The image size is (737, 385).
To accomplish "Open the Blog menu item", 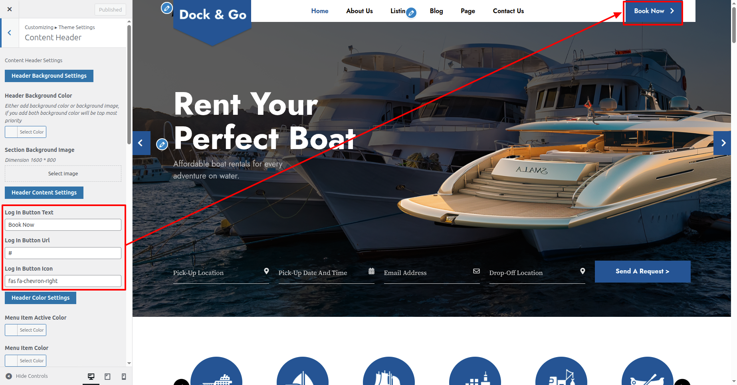I will (436, 11).
